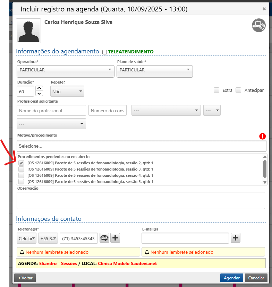272x287 pixels.
Task: Click the procedures list scrollbar thumb
Action: [265, 169]
